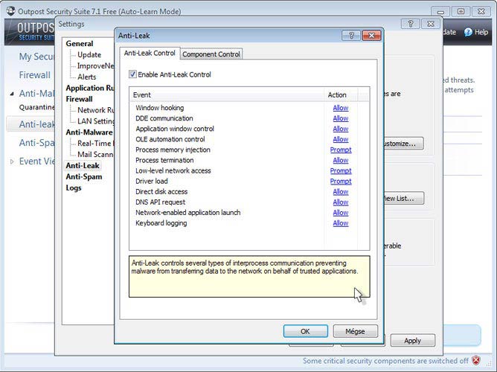This screenshot has width=497, height=372.
Task: Click the Mégse cancel button
Action: pos(355,331)
